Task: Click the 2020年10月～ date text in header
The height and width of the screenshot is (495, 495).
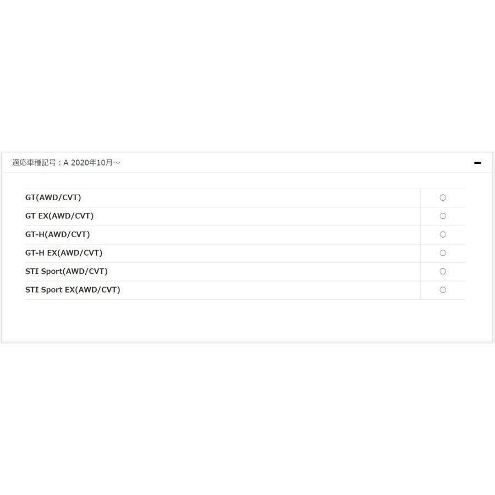Action: click(x=95, y=163)
